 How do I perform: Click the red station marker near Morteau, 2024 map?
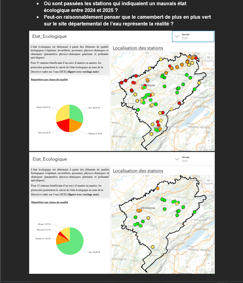(179, 103)
